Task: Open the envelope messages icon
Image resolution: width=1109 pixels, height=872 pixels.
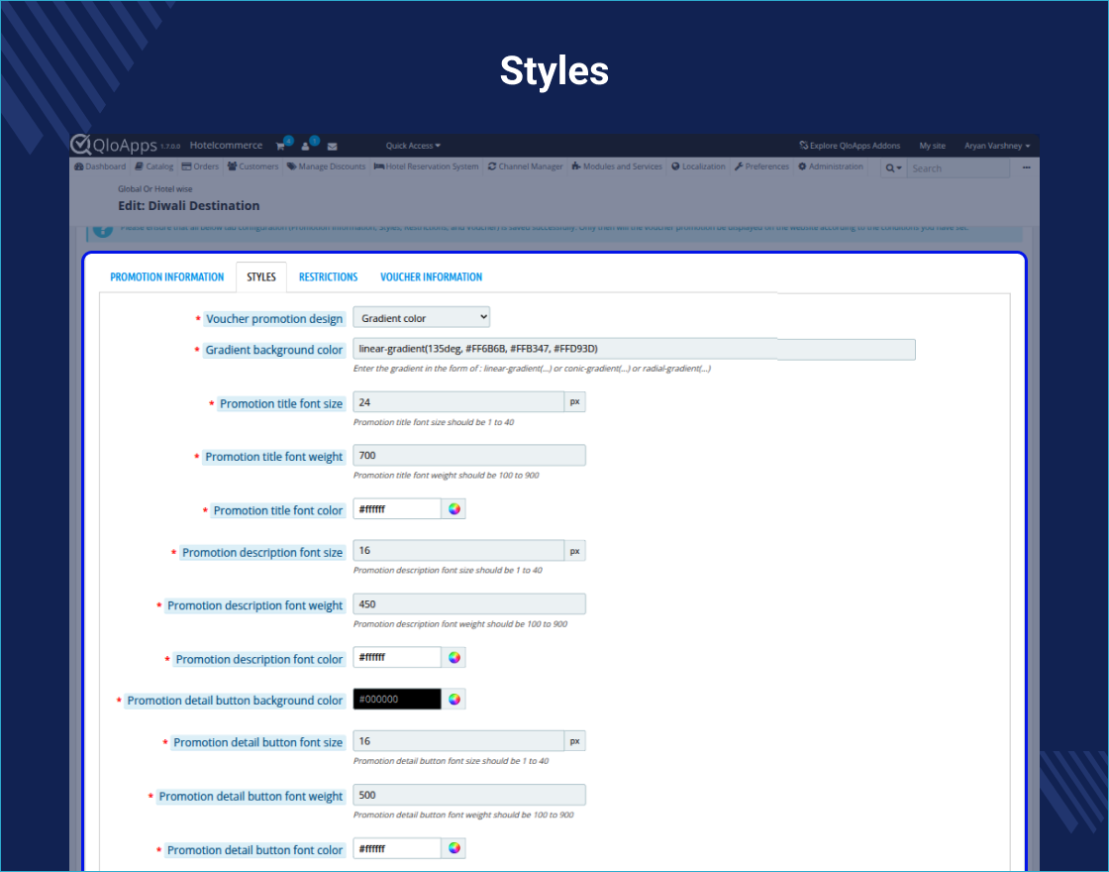Action: click(333, 147)
